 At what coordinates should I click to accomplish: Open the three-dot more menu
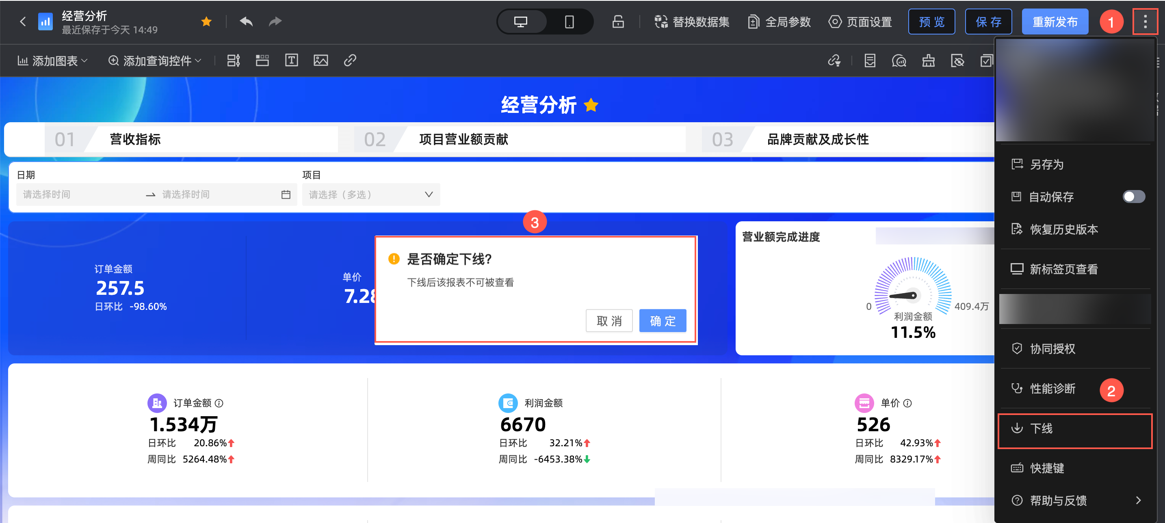[1145, 21]
